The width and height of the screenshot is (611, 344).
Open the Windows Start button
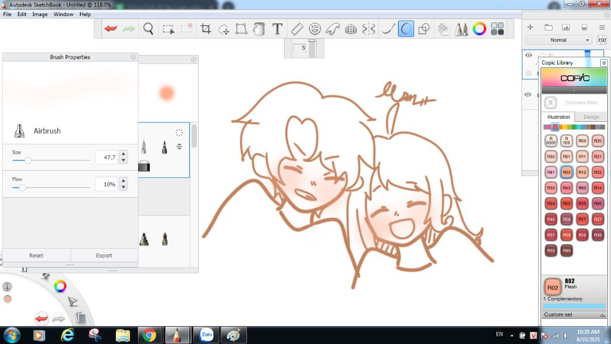click(12, 335)
